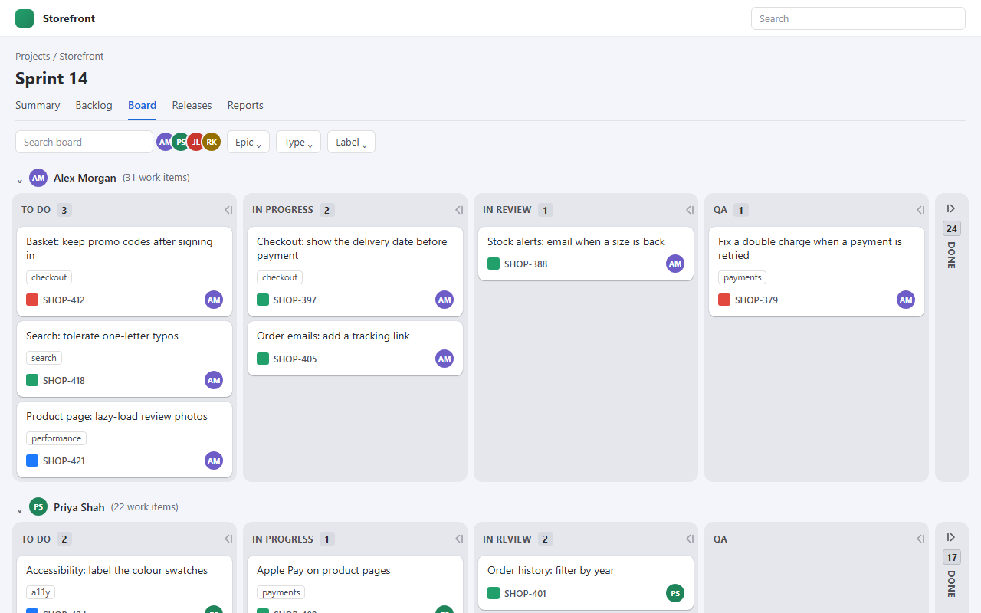Click the green Storefront logo icon

pyautogui.click(x=25, y=18)
